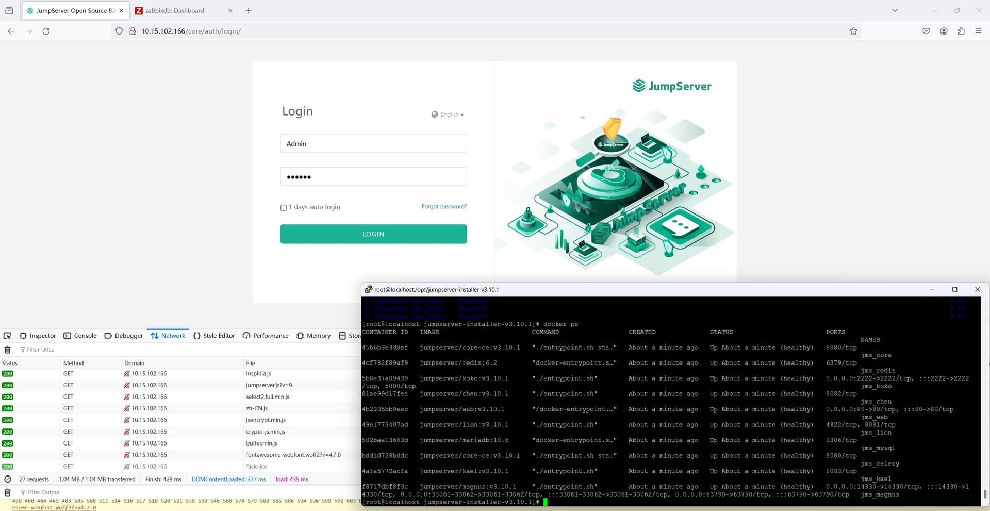This screenshot has width=990, height=511.
Task: Select the jumpserver.js?v=9 request row
Action: tap(180, 385)
